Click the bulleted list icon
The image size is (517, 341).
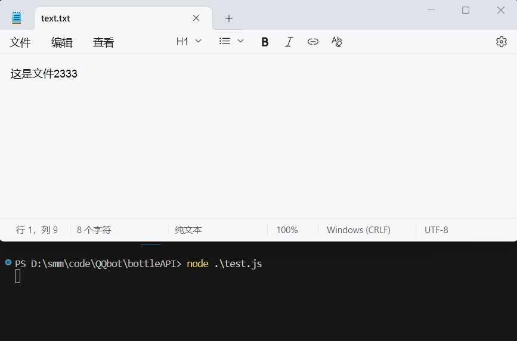point(225,41)
